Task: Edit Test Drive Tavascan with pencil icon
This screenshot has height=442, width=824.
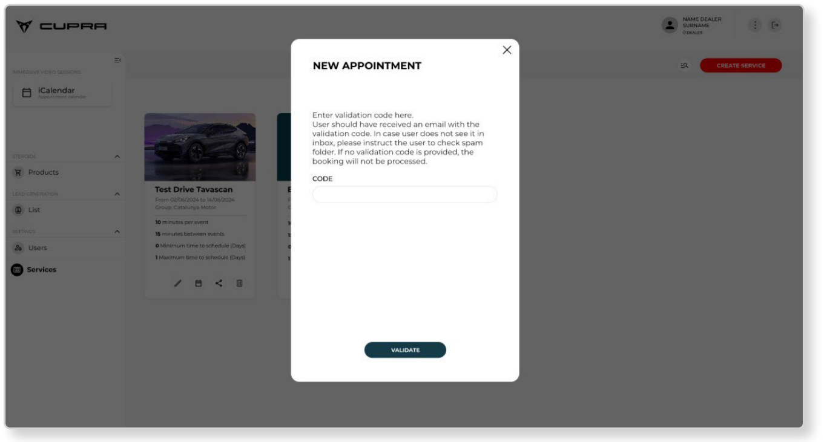Action: click(178, 283)
